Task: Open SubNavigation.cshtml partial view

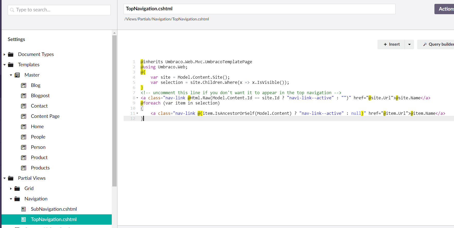Action: pos(54,209)
